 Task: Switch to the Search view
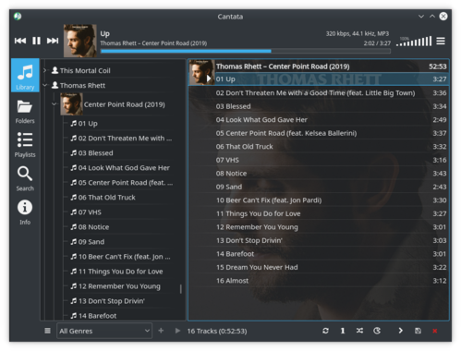25,179
